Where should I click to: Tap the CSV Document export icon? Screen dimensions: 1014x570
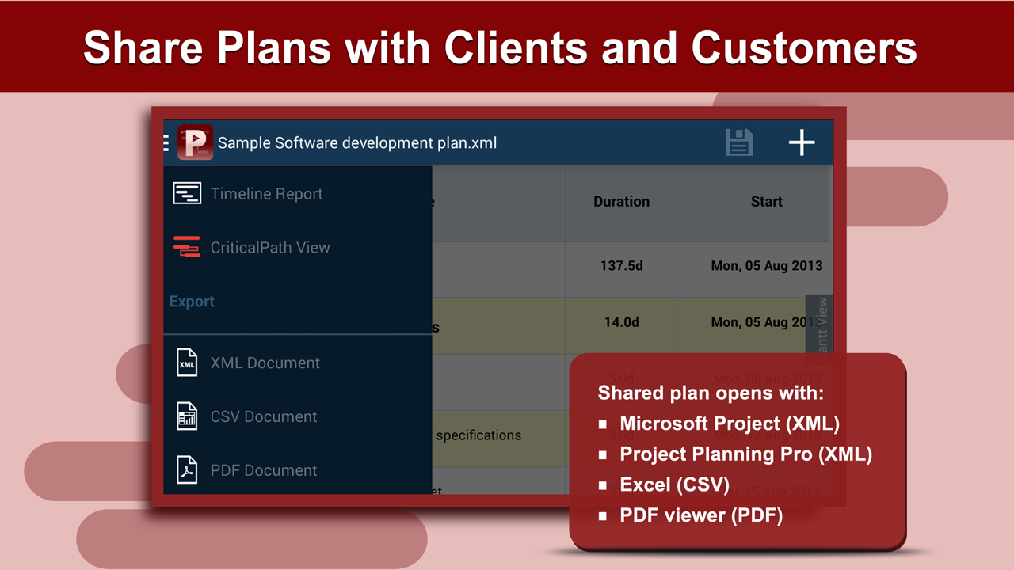tap(187, 416)
